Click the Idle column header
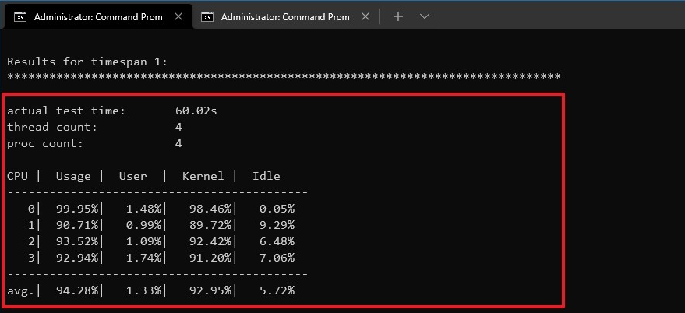 point(266,176)
